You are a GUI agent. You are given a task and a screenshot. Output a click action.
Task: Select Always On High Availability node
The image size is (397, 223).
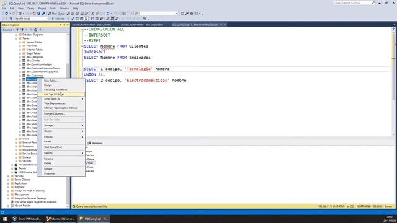[30, 191]
